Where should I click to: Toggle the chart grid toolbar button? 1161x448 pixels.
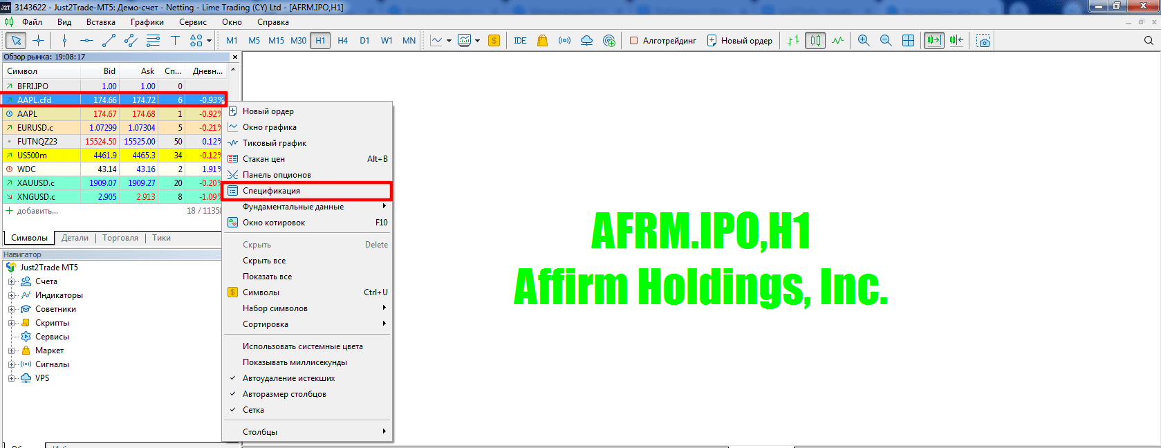[x=908, y=41]
